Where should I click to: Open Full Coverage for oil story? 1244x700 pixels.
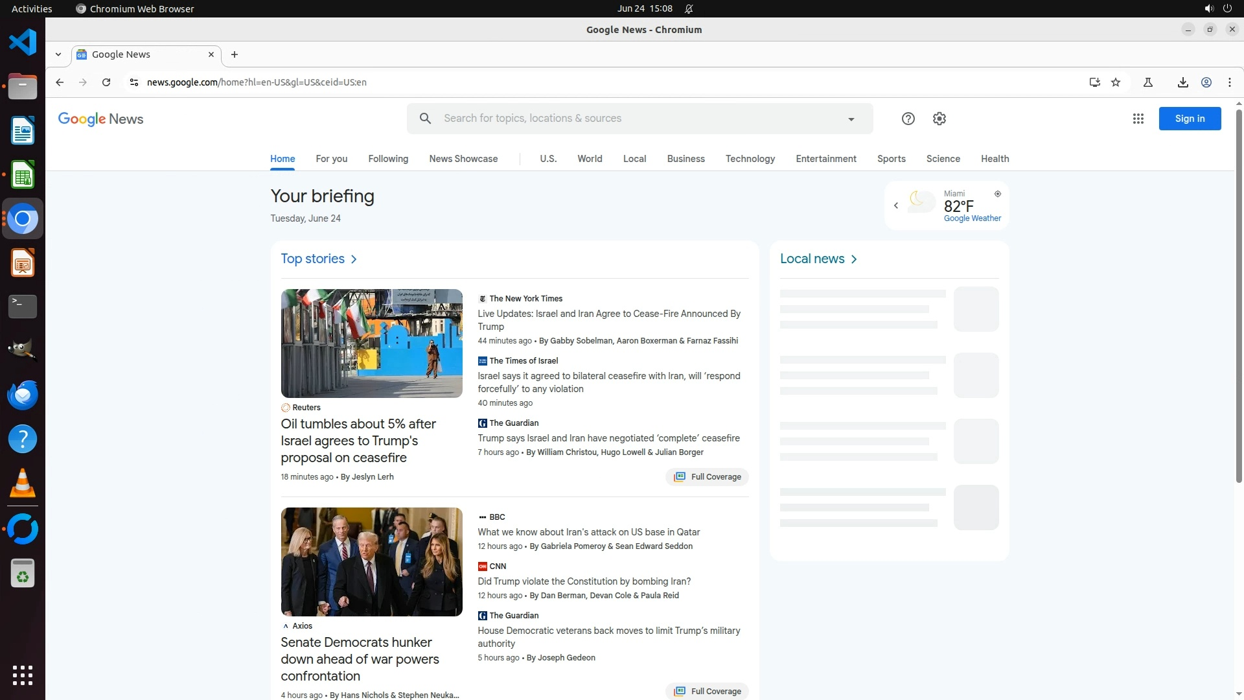[707, 477]
